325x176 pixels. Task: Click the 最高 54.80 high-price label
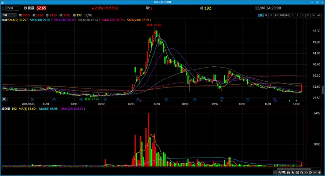coord(154,25)
